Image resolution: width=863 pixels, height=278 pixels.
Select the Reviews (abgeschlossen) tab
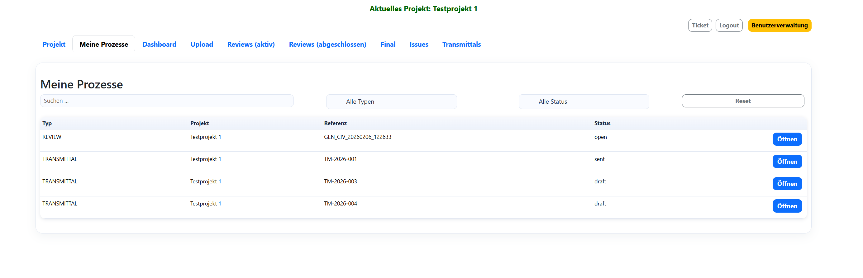pos(327,44)
